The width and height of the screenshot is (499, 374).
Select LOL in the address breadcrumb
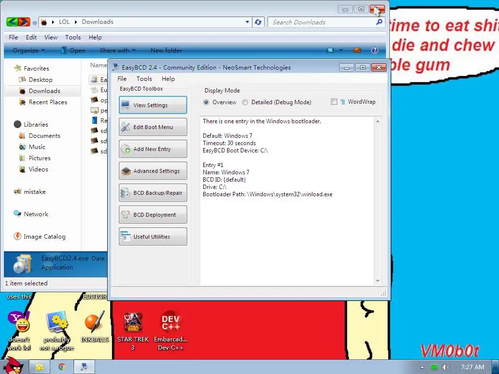(x=64, y=21)
